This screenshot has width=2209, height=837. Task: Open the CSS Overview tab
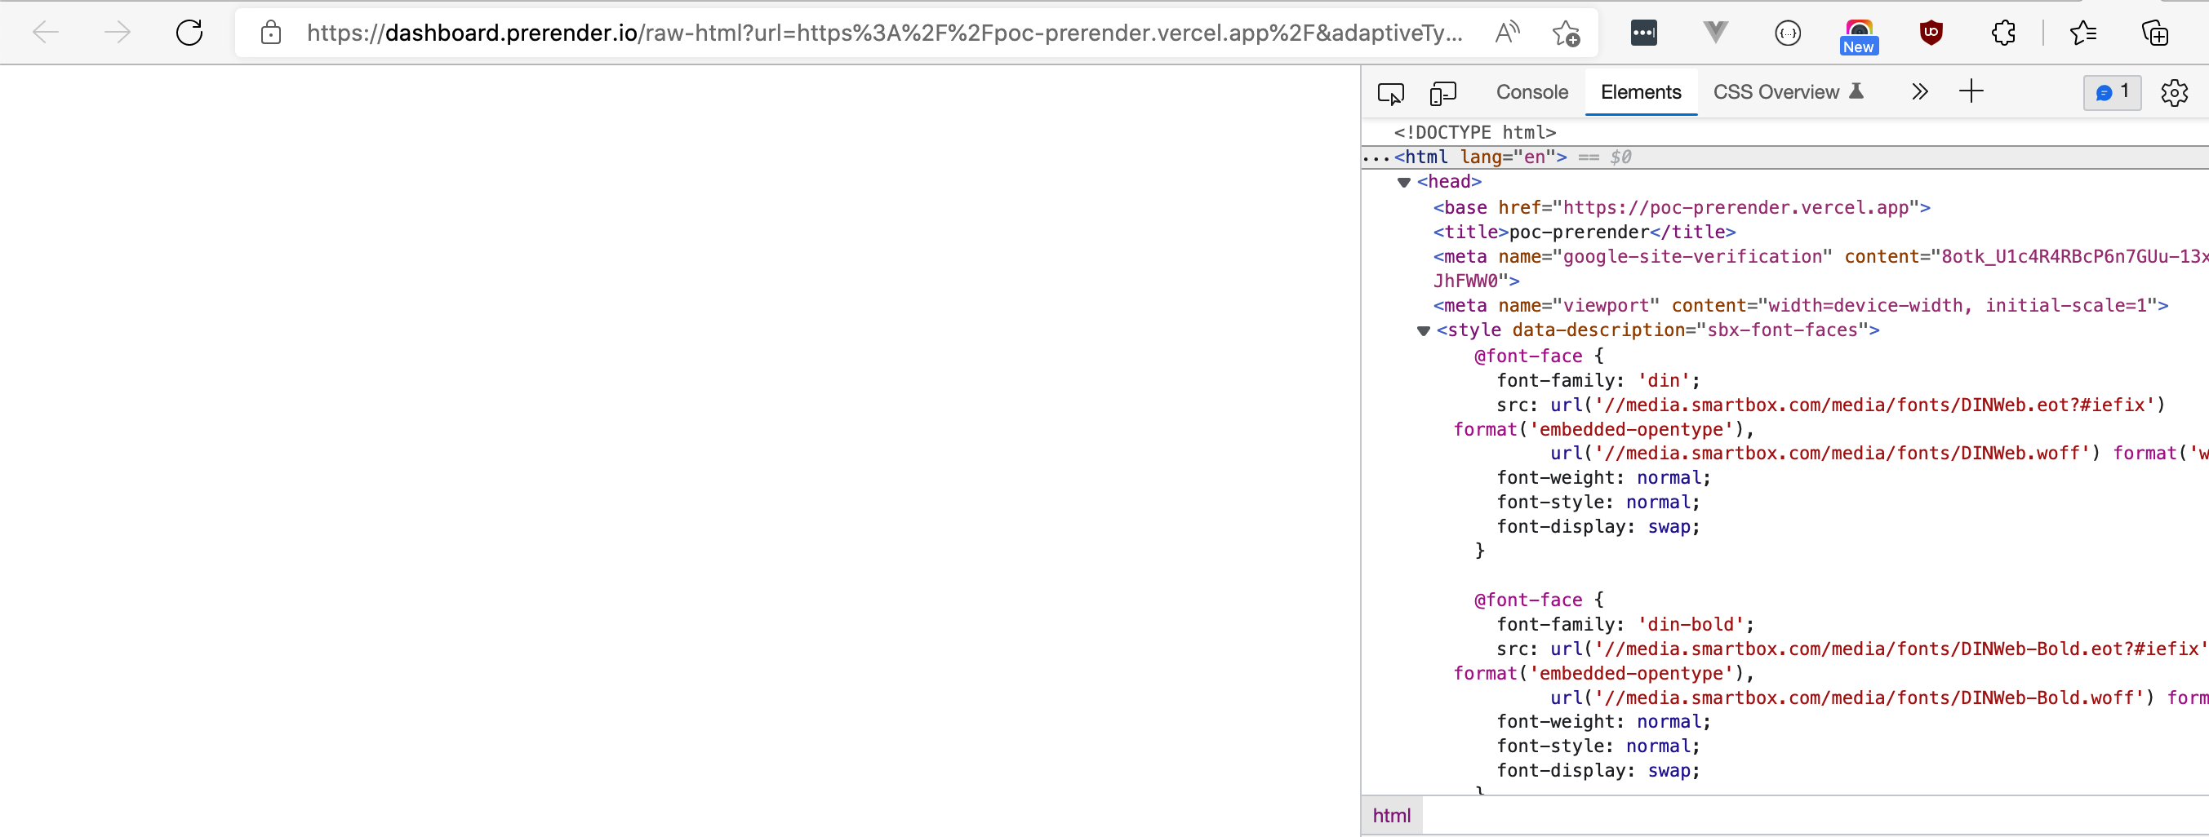tap(1774, 91)
